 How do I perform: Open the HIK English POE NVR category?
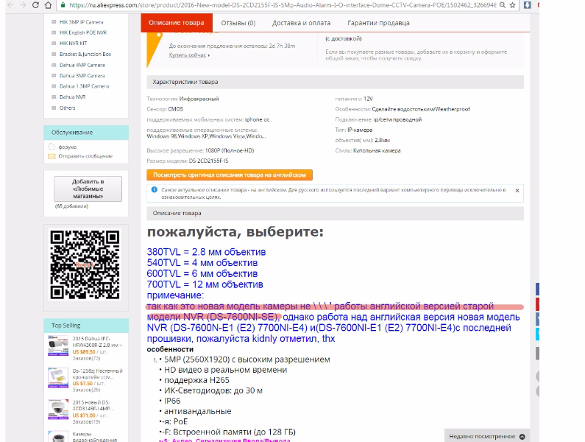83,32
